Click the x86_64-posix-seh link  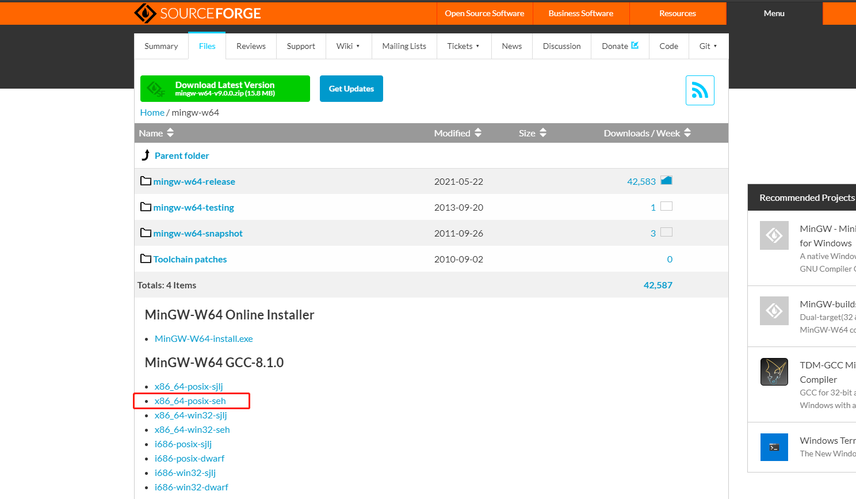pyautogui.click(x=190, y=401)
